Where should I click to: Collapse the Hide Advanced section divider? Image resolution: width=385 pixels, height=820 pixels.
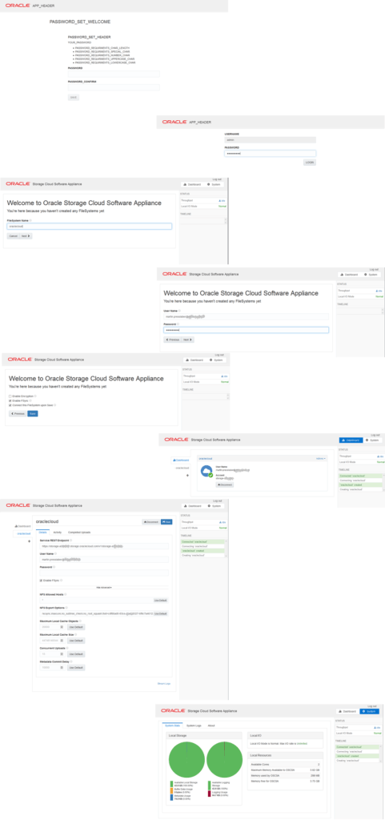[104, 587]
